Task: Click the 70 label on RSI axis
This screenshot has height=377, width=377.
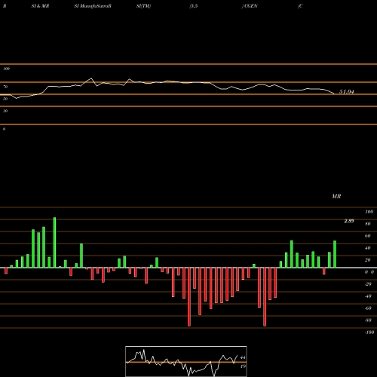Action: click(5, 87)
